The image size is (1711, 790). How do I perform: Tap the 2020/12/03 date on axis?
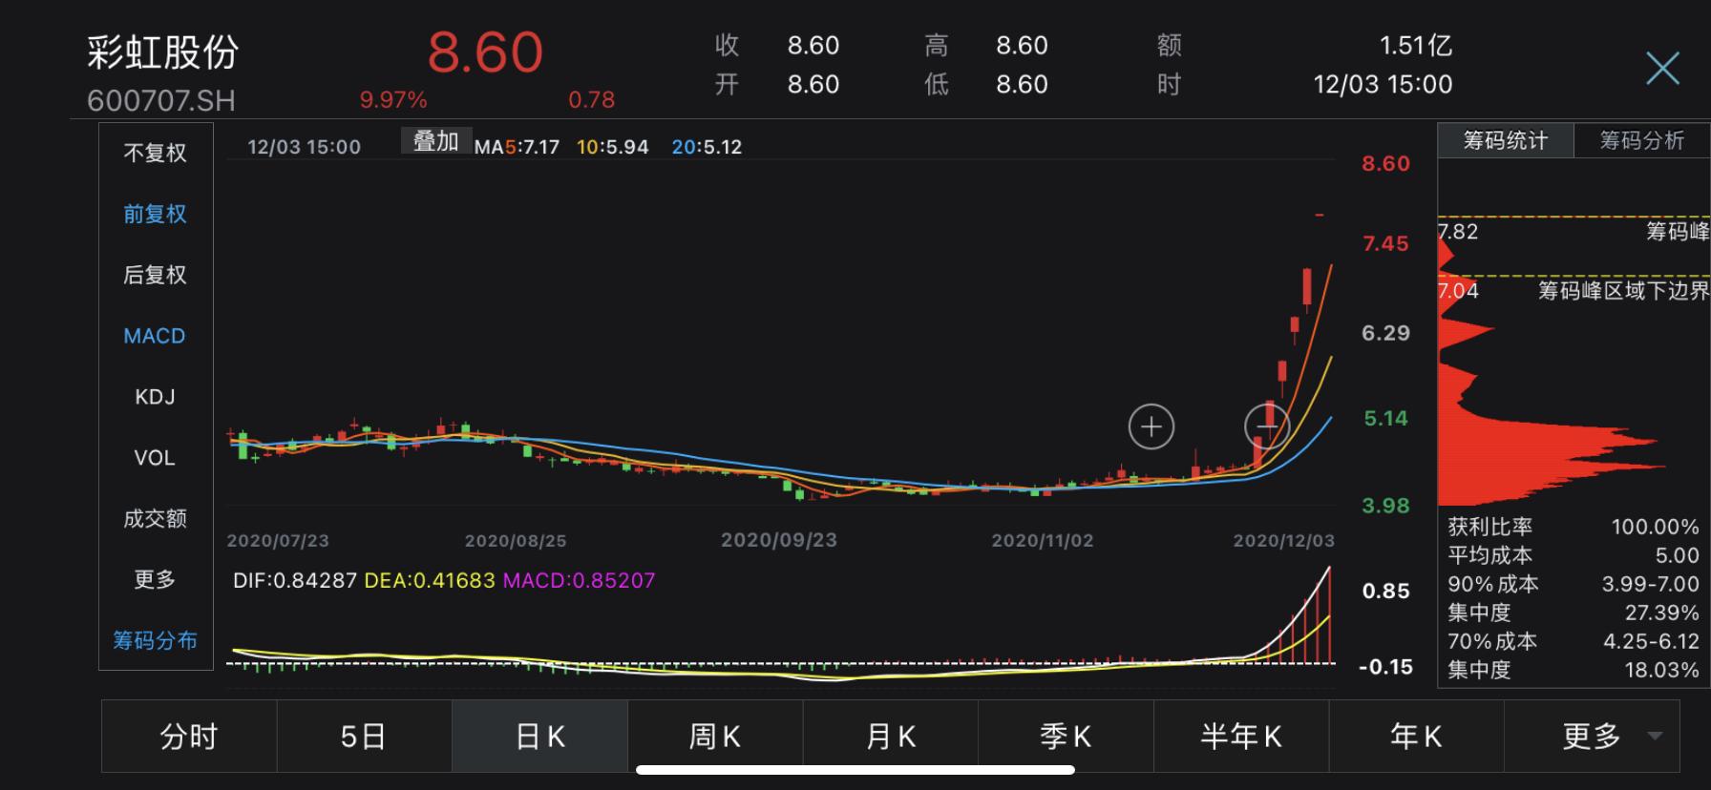(x=1283, y=541)
